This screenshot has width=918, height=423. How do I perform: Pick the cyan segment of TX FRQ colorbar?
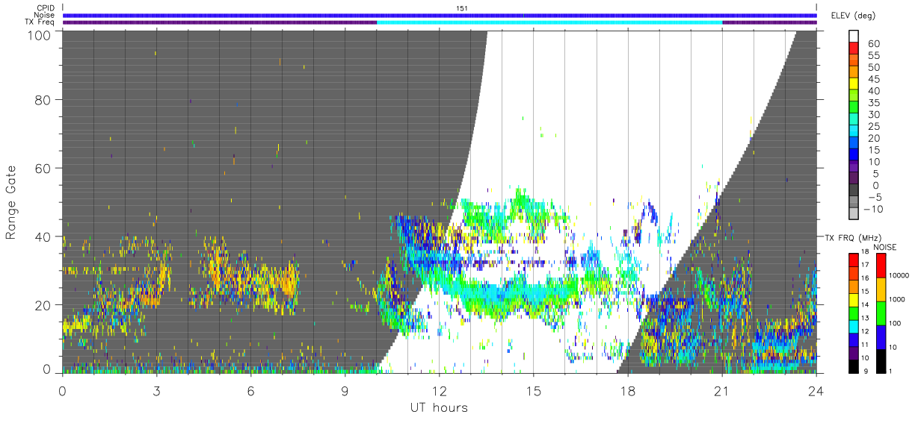pyautogui.click(x=854, y=327)
